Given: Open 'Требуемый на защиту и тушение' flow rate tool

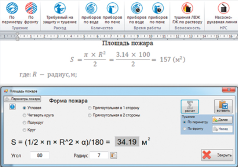Looking at the screenshot, I should pyautogui.click(x=60, y=13).
